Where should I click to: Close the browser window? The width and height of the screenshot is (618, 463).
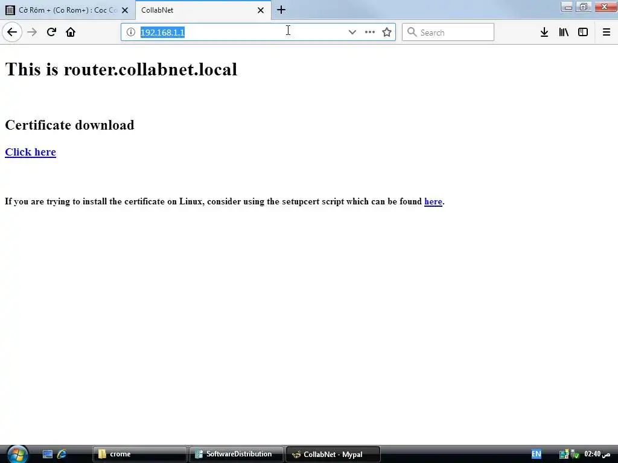[605, 7]
